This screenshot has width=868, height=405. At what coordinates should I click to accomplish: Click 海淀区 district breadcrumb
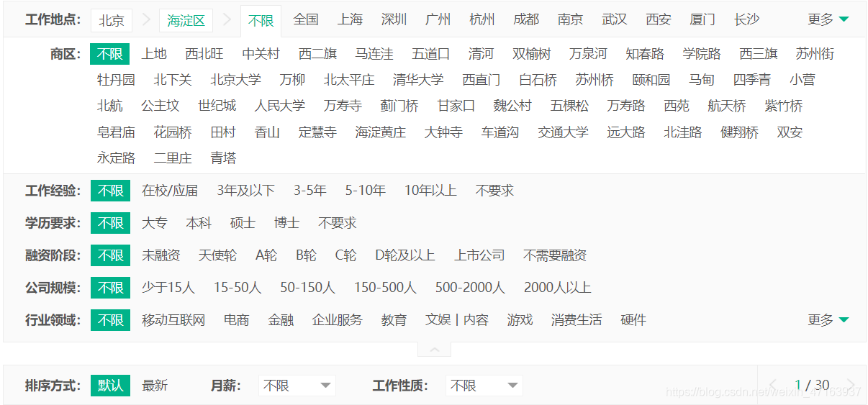pos(186,21)
